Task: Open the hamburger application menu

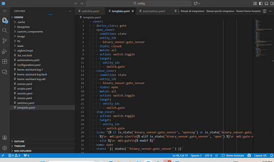Action: click(x=4, y=11)
